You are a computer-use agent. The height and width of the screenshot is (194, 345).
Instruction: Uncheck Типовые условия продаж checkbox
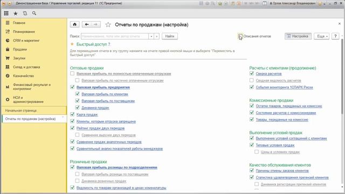click(x=252, y=145)
